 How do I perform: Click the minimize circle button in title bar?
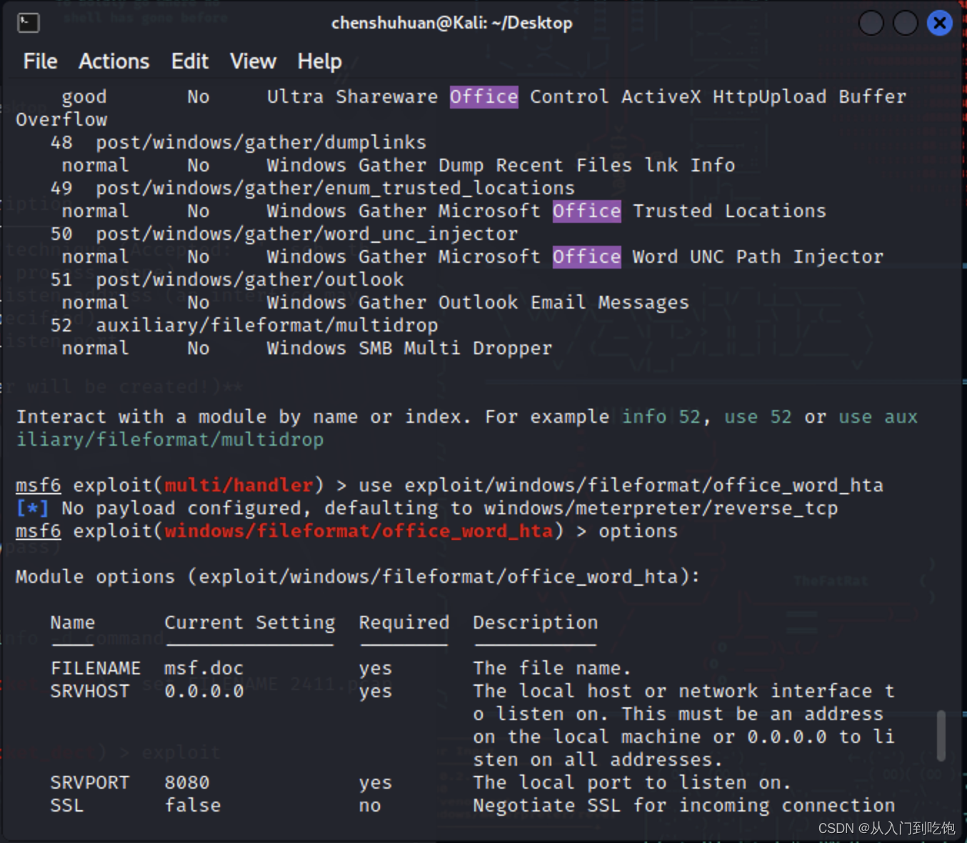pos(871,23)
